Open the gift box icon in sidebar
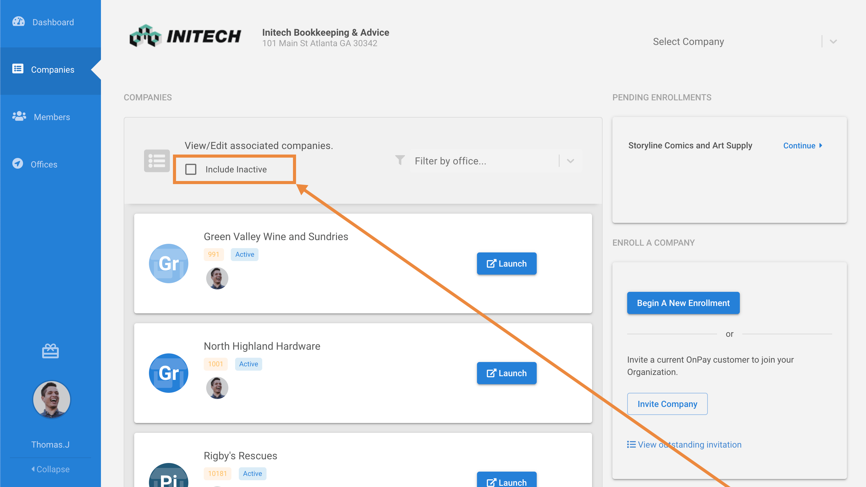Viewport: 866px width, 487px height. coord(50,352)
